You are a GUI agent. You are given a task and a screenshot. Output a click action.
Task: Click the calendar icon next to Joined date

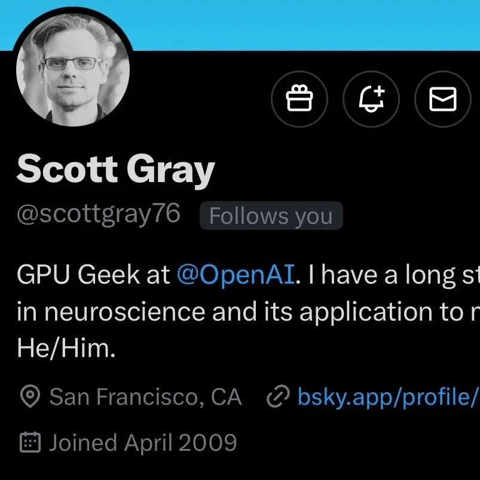[30, 442]
